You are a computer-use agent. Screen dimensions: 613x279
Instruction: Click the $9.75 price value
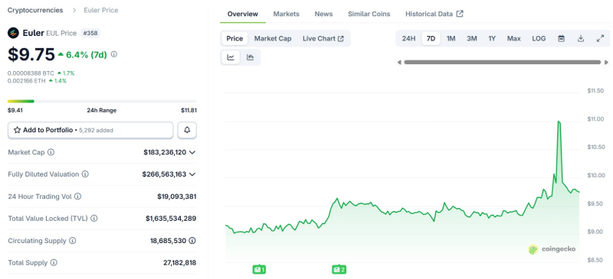(31, 54)
